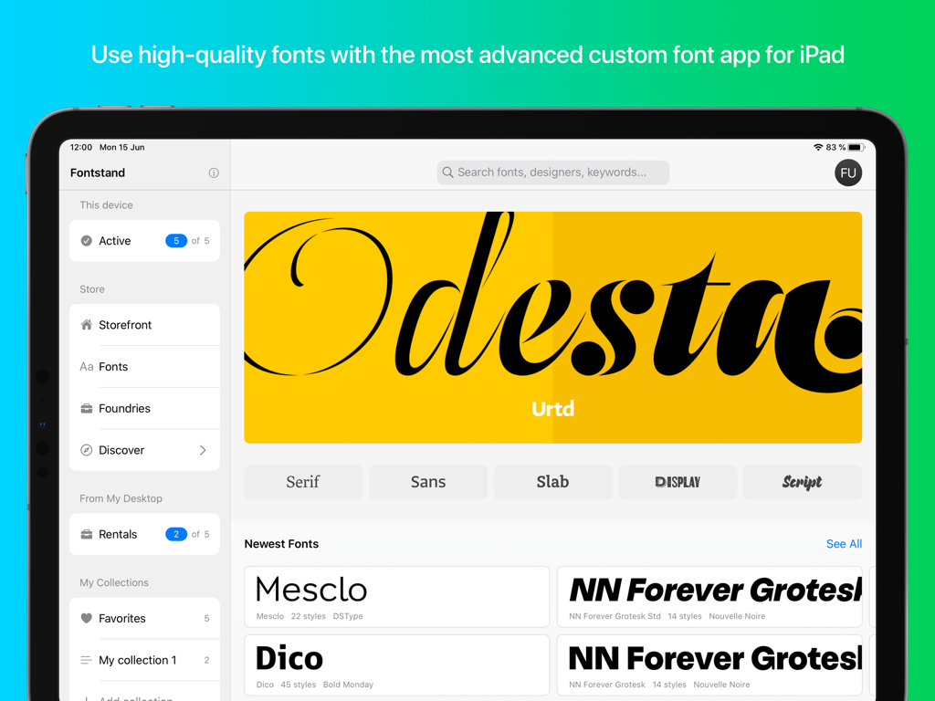Switch to the Slab category
Image resolution: width=935 pixels, height=701 pixels.
[552, 482]
